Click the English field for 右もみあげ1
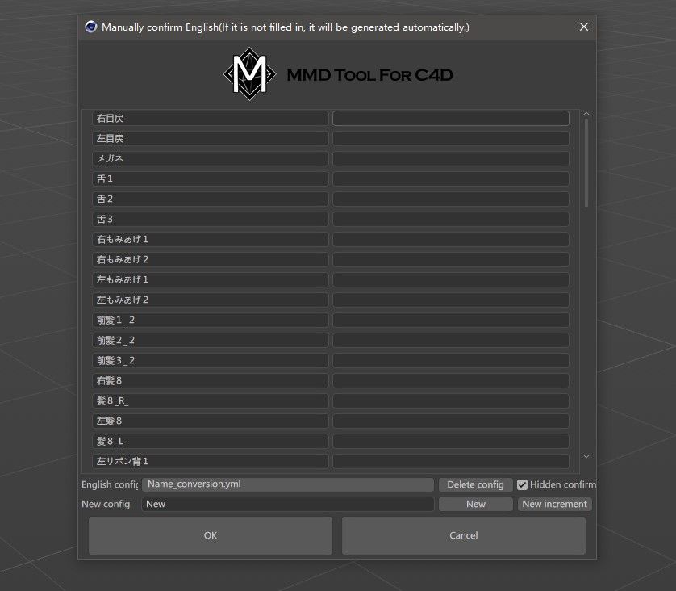Viewport: 676px width, 591px height. (x=450, y=240)
